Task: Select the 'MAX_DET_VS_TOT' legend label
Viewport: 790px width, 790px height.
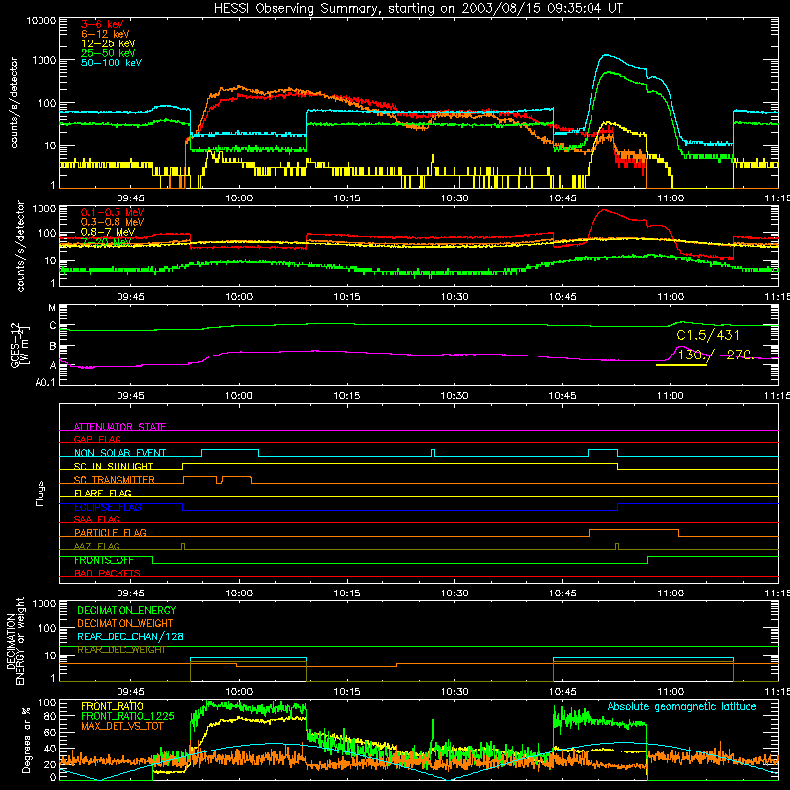Action: 122,726
